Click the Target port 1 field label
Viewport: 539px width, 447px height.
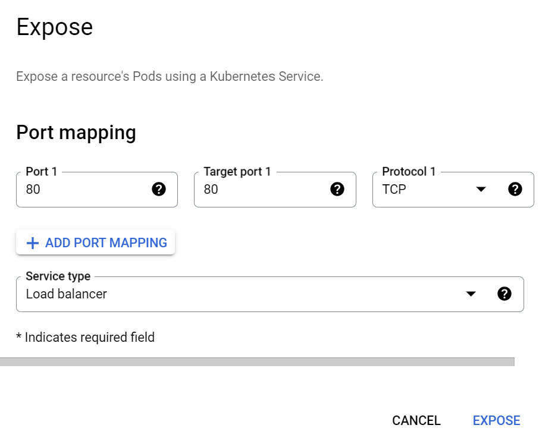[237, 171]
